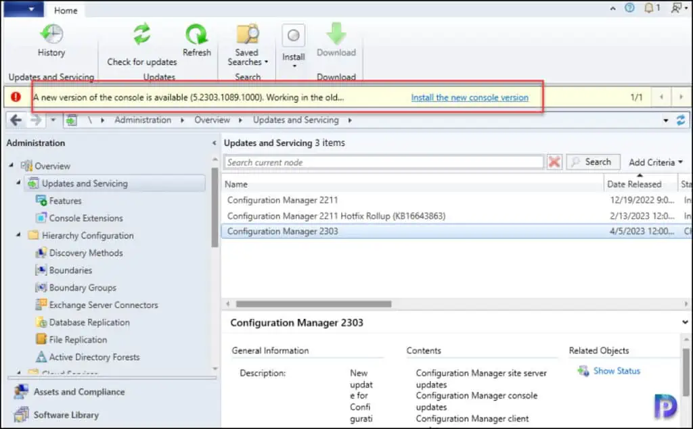The image size is (693, 429).
Task: Open the Install dropdown arrow
Action: [x=294, y=66]
